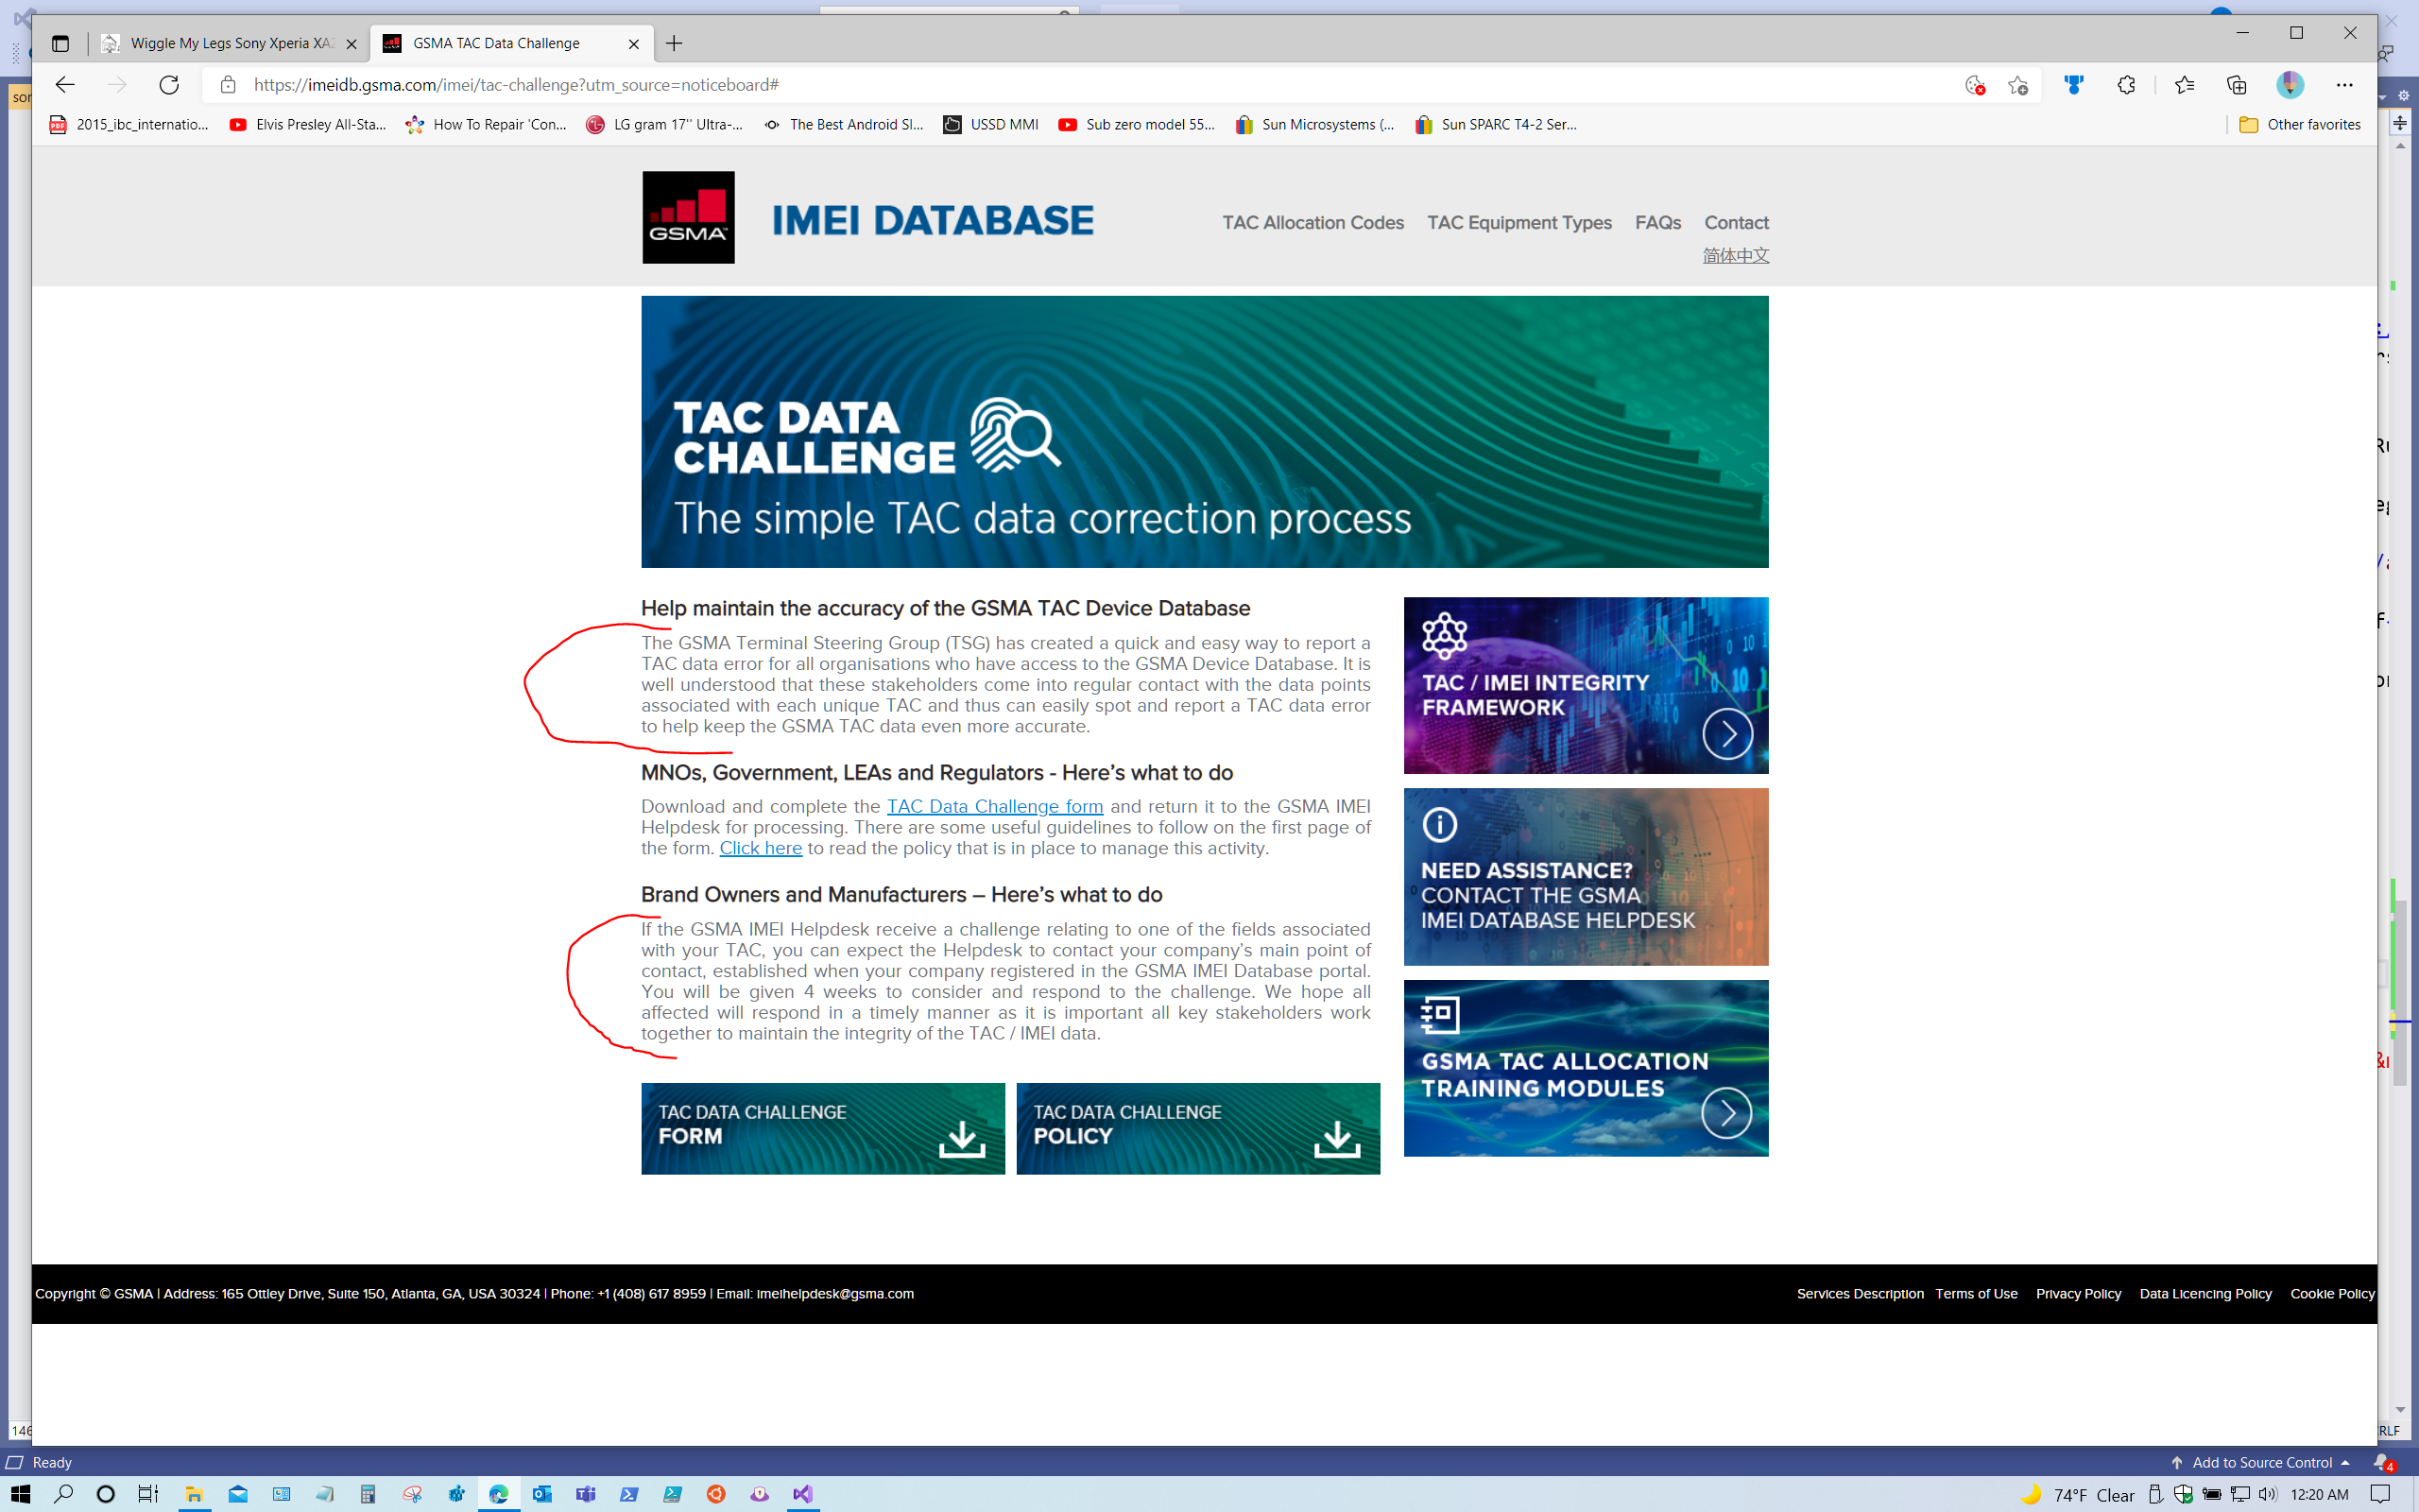Go to the FAQs page

click(x=1657, y=223)
